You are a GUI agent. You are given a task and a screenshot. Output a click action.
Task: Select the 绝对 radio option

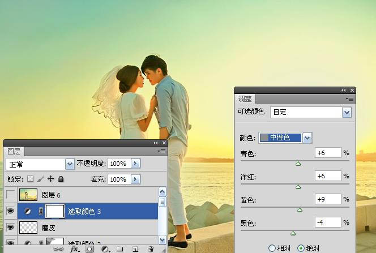pyautogui.click(x=301, y=248)
